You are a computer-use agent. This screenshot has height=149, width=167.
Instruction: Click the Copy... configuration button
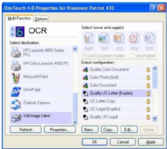[109, 130]
